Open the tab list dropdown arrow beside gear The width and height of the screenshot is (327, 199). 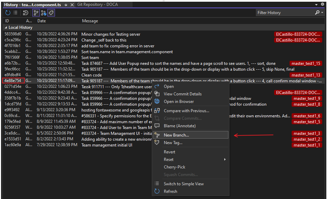tap(316, 4)
